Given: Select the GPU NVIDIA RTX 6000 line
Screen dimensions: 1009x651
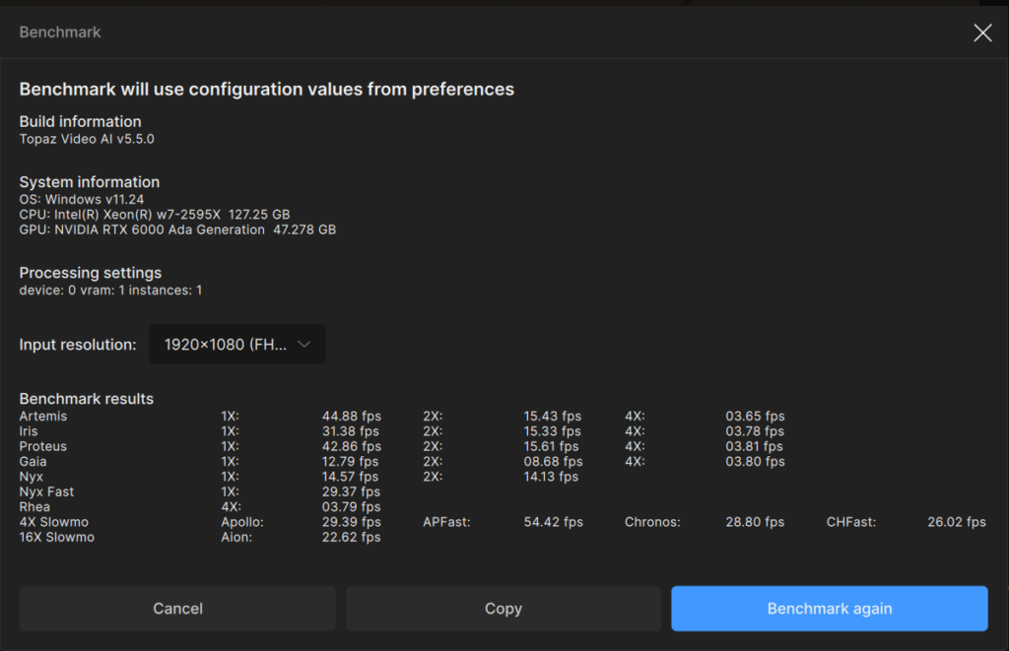Looking at the screenshot, I should [177, 229].
